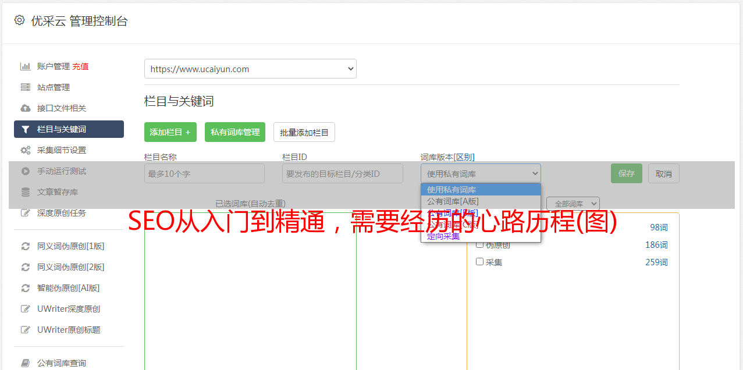Click the 批量添加栏目 button
The height and width of the screenshot is (370, 743).
[304, 132]
